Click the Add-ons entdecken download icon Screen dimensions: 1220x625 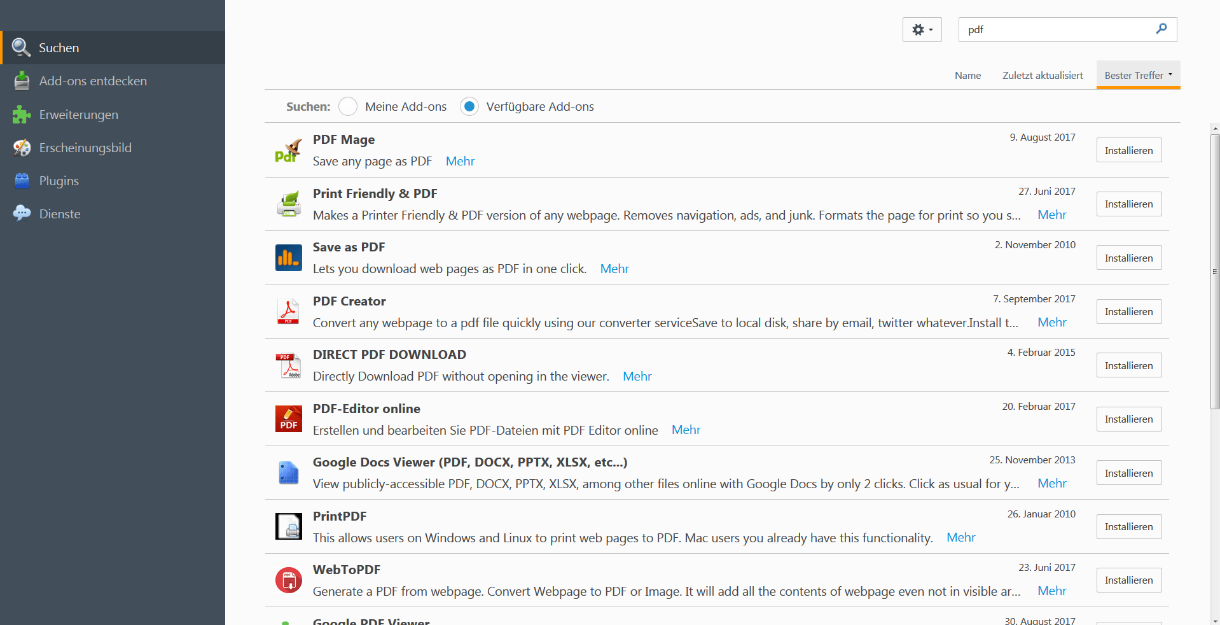22,81
